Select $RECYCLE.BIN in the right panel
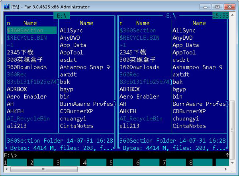The width and height of the screenshot is (239, 176). [x=139, y=38]
